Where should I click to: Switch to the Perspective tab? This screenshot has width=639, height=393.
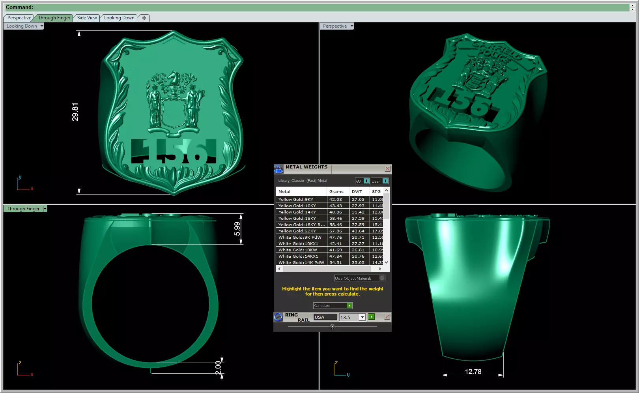click(19, 18)
